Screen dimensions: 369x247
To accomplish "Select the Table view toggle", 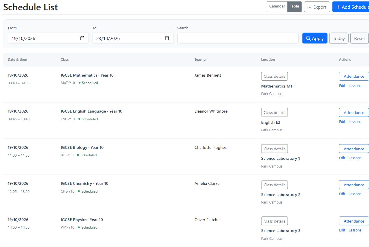I will (294, 7).
